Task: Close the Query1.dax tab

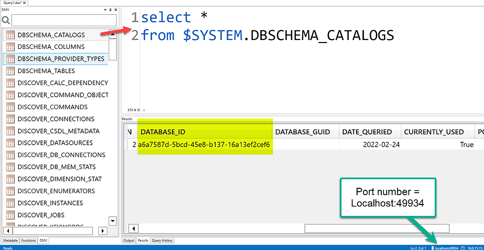Action: pos(24,2)
